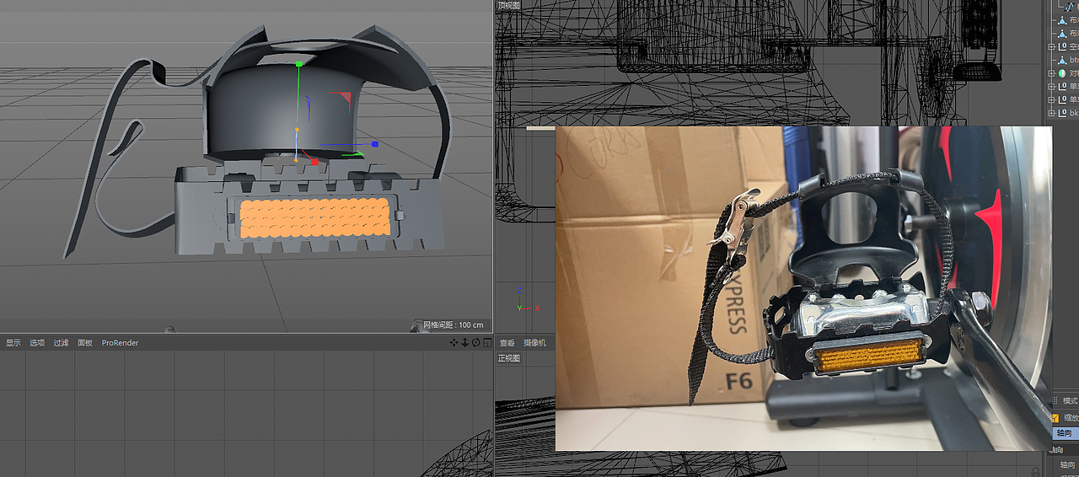The image size is (1079, 477).
Task: Toggle the yellow checkbox next to 缩放
Action: click(1055, 418)
